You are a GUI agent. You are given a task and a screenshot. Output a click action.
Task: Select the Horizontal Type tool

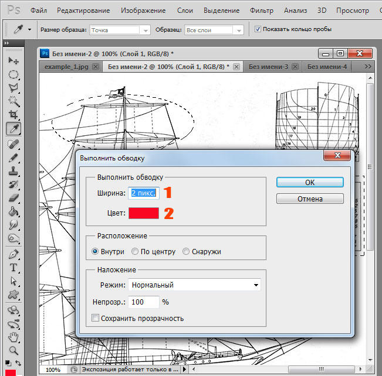pos(13,268)
